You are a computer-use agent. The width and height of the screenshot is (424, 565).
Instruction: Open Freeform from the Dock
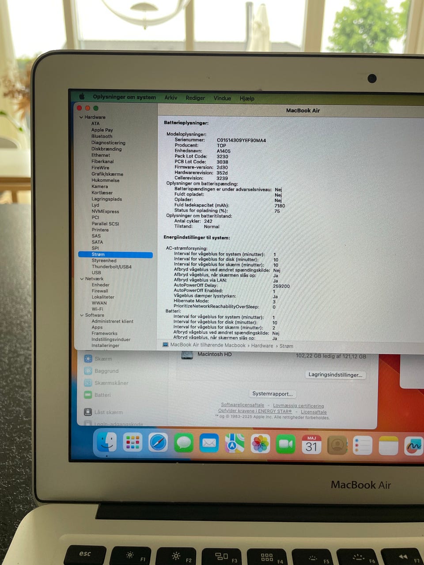click(x=414, y=447)
